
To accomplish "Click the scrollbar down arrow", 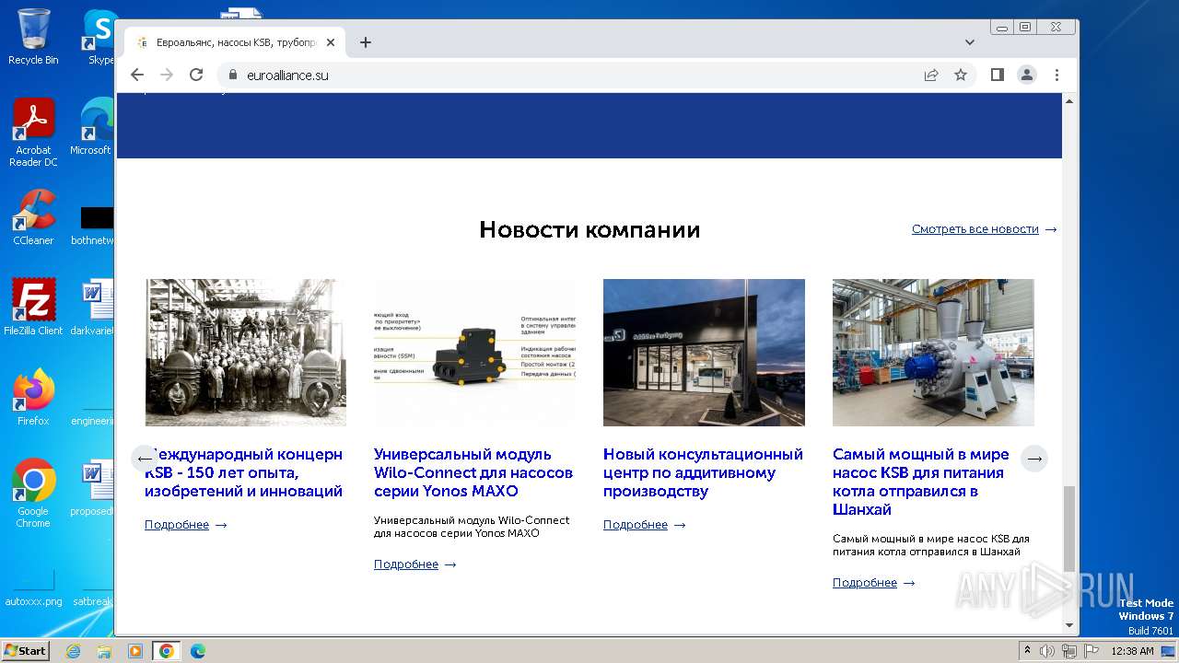I will [x=1069, y=625].
